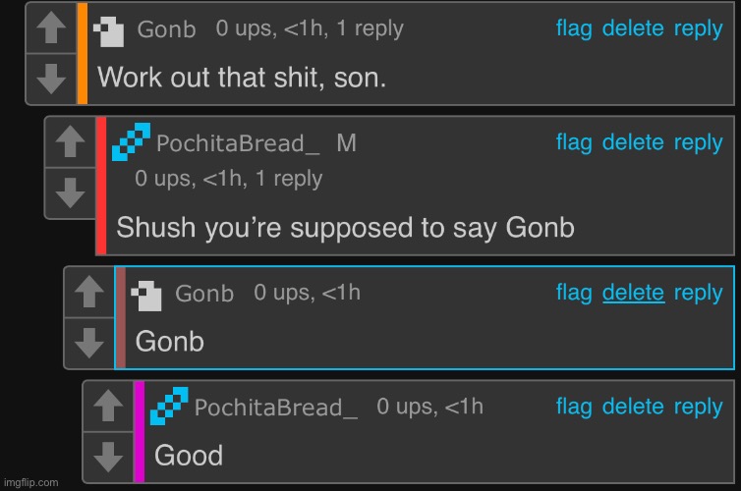Flag PochitaBread_'s "Good" comment
741x491 pixels.
point(574,407)
